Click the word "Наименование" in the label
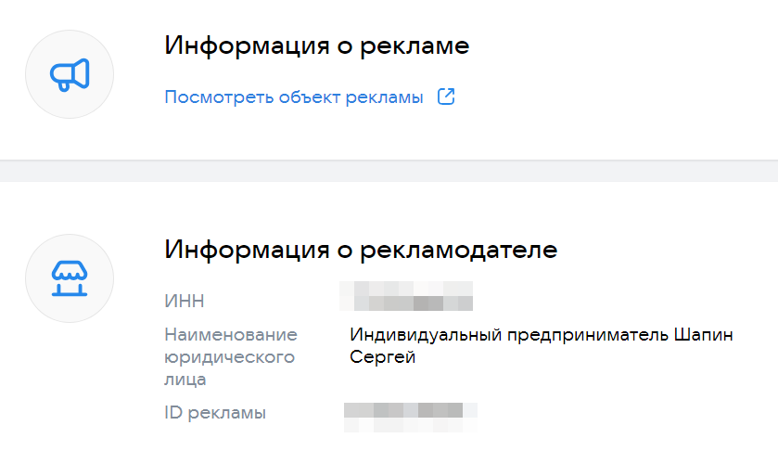The image size is (778, 451). [x=231, y=334]
